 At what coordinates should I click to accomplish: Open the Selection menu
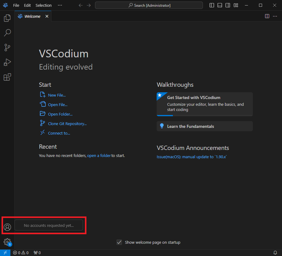[x=44, y=6]
